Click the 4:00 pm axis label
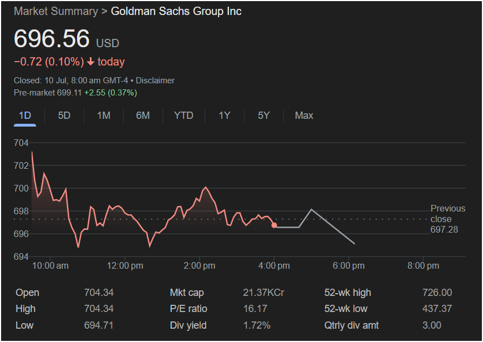483x342 pixels. click(274, 266)
